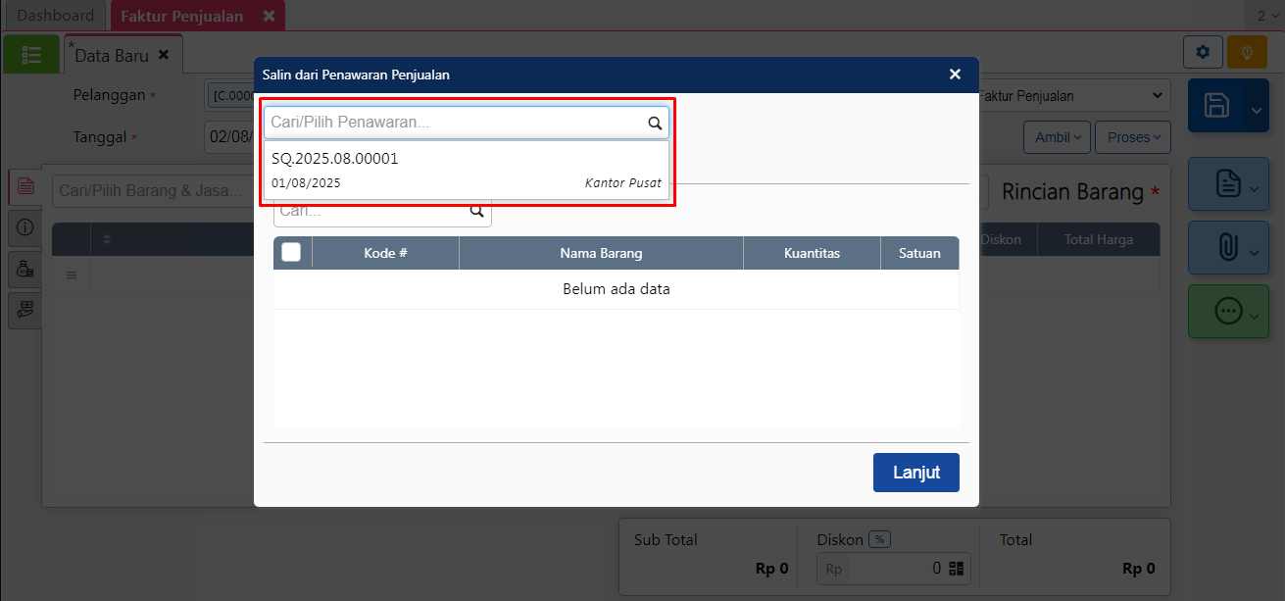
Task: Click the floppy disk save icon
Action: (1216, 106)
